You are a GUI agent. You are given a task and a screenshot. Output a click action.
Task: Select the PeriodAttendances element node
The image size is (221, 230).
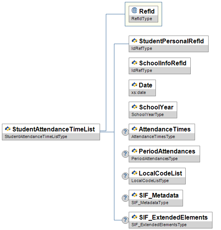(x=164, y=154)
